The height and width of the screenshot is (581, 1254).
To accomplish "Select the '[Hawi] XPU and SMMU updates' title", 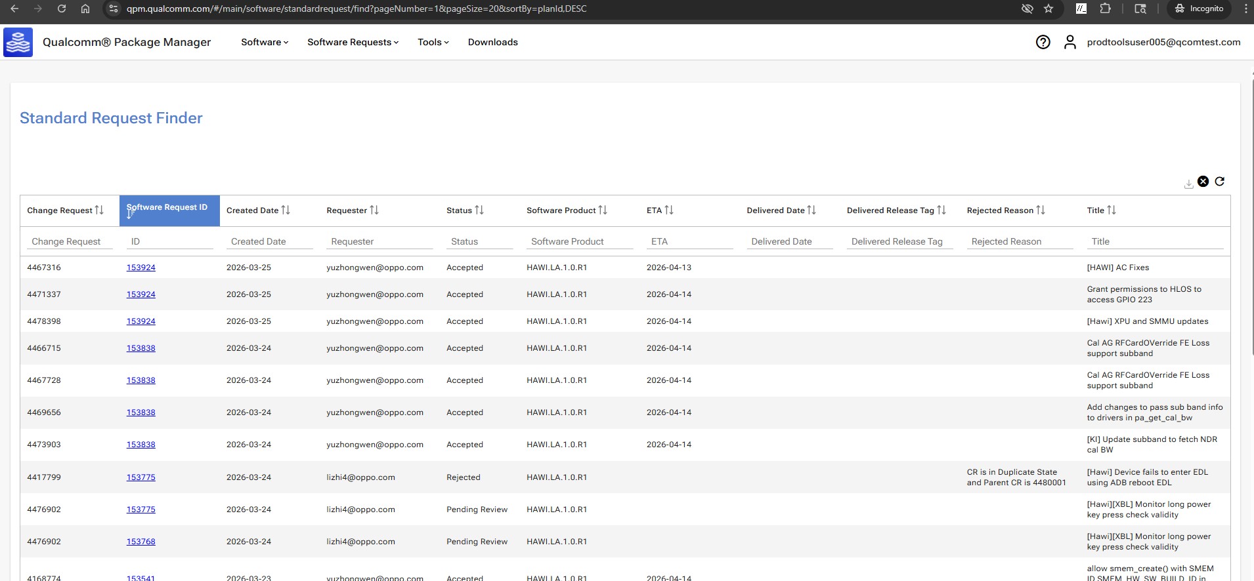I will click(1148, 321).
